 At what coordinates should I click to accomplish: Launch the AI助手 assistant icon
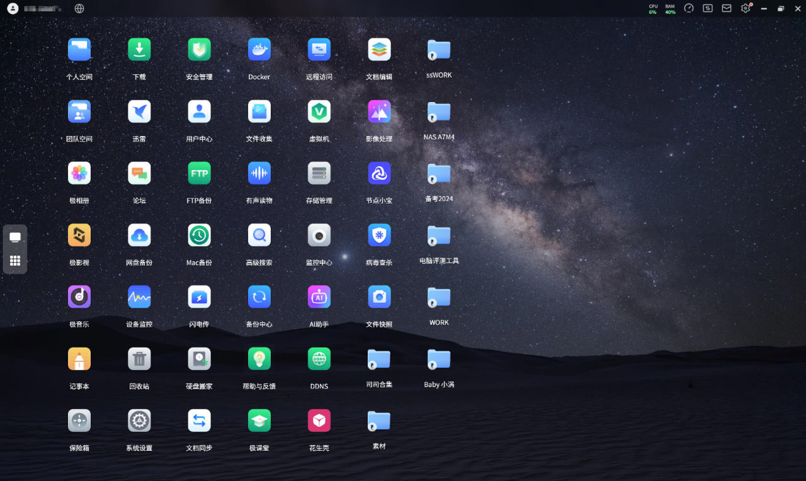[x=319, y=297]
